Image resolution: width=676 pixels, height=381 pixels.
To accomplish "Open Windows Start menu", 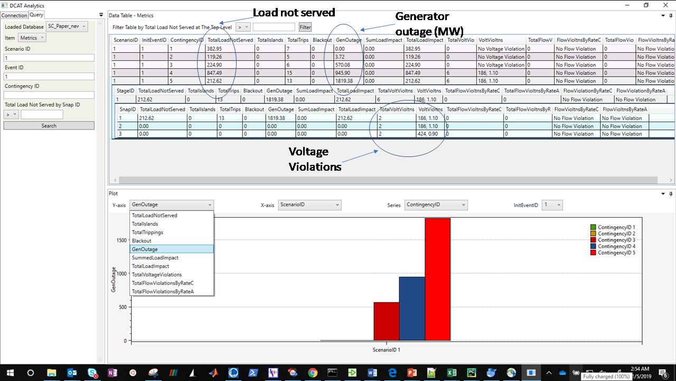I will point(10,373).
